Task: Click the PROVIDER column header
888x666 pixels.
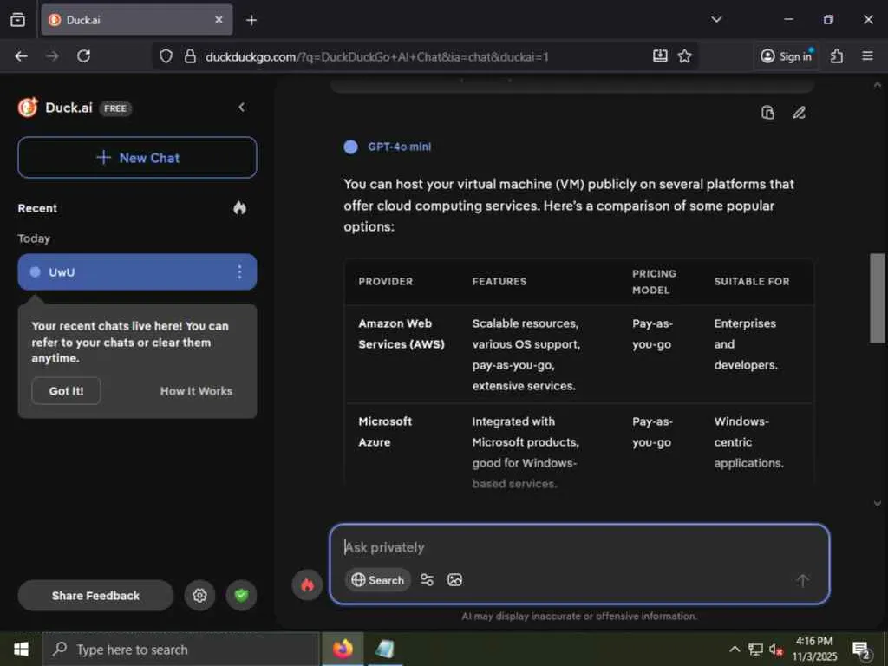Action: [386, 282]
